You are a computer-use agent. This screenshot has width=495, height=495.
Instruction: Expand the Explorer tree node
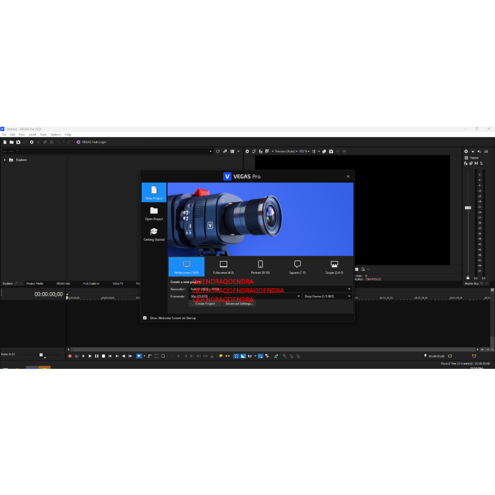point(5,160)
